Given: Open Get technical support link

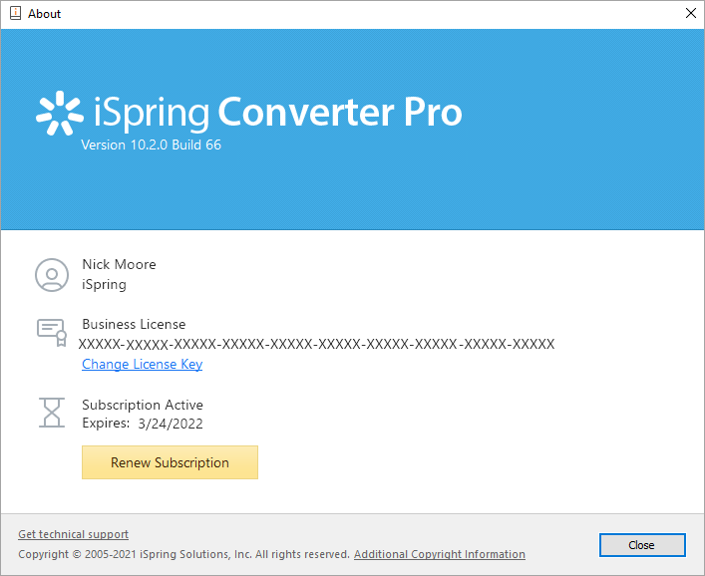Looking at the screenshot, I should click(x=73, y=534).
